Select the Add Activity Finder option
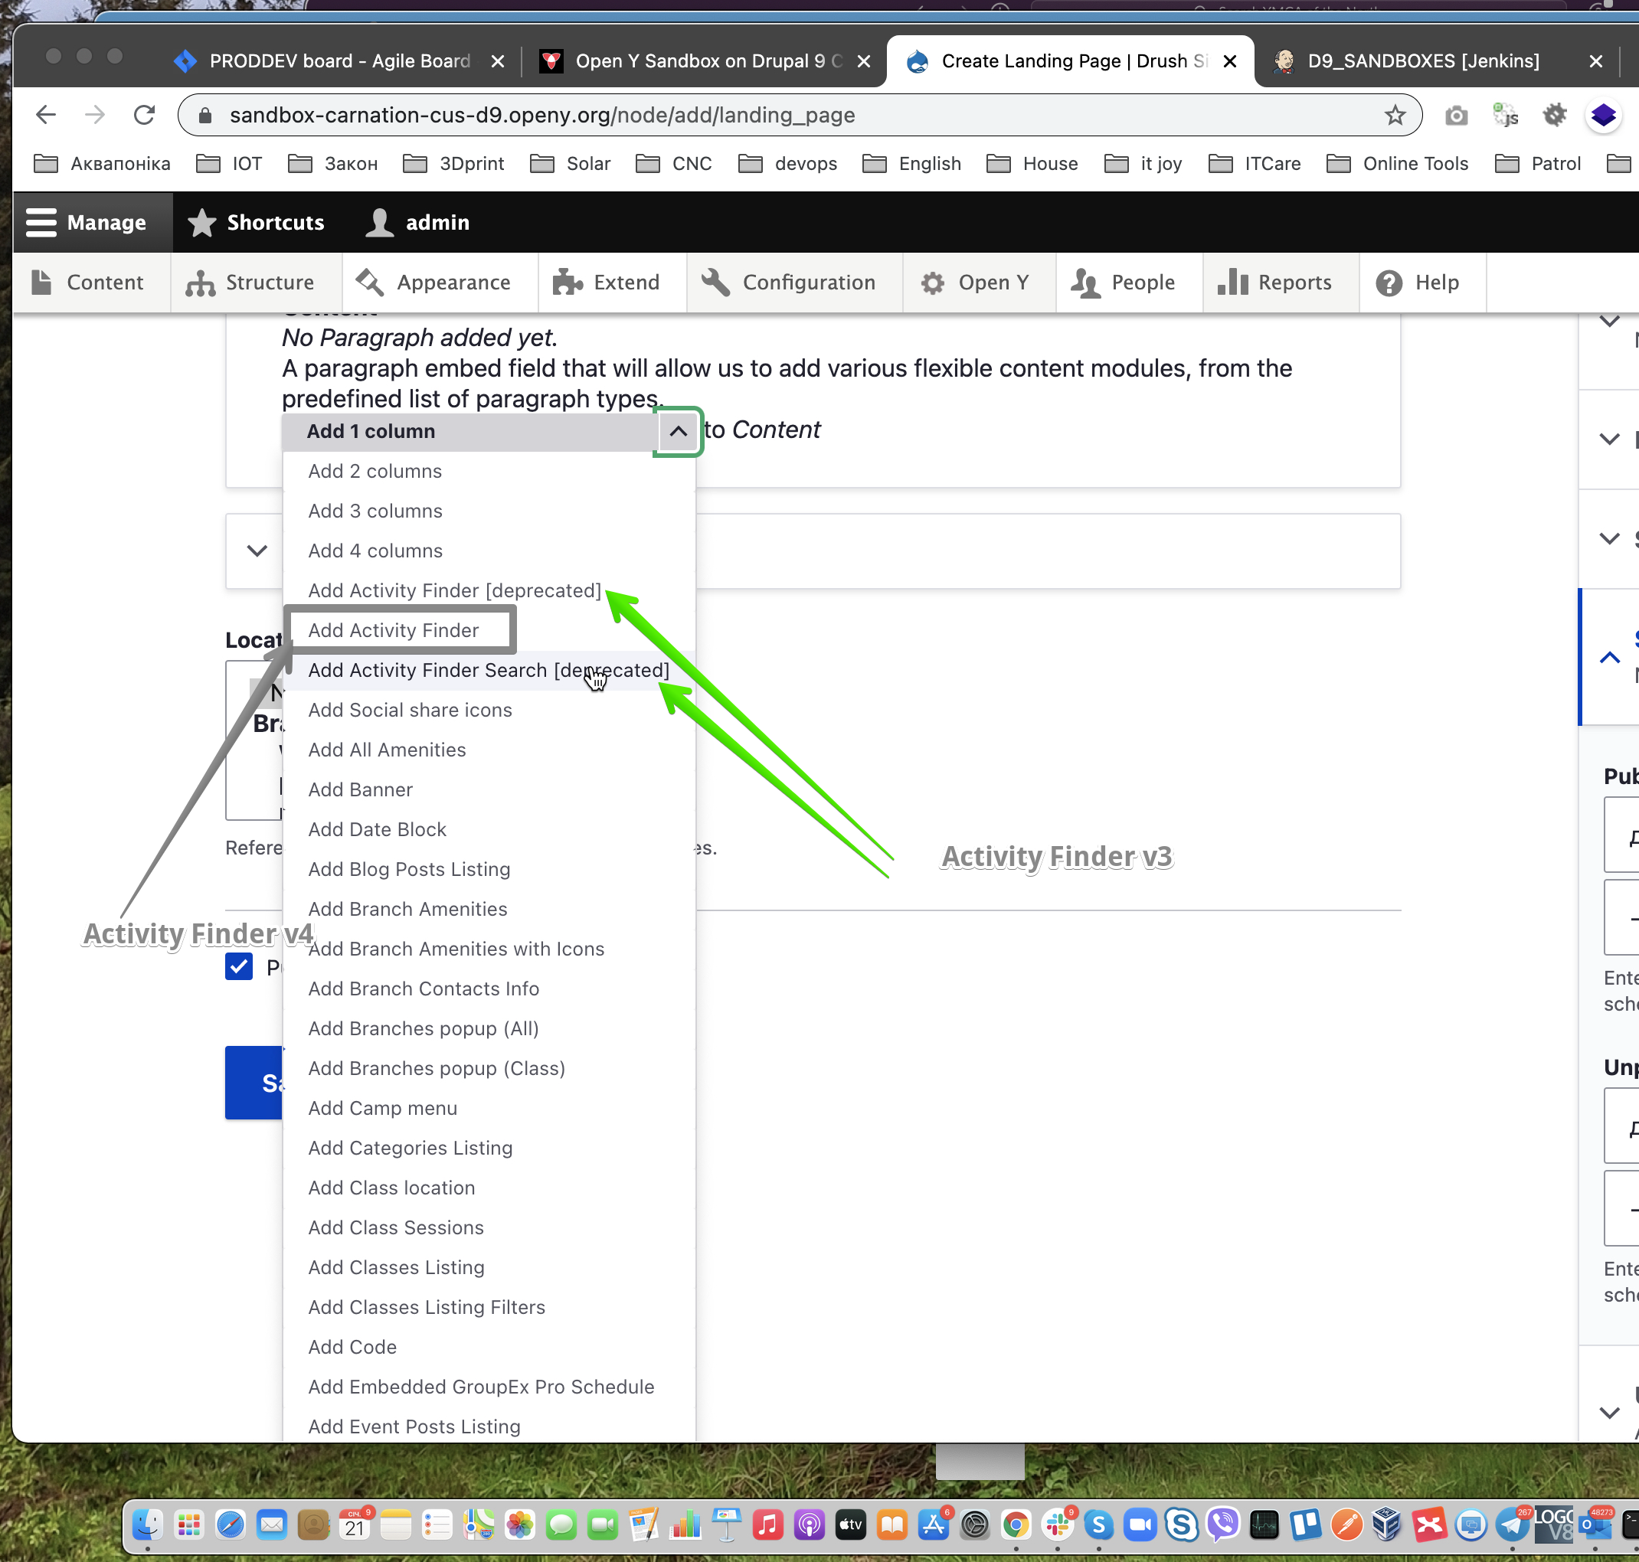 point(489,630)
